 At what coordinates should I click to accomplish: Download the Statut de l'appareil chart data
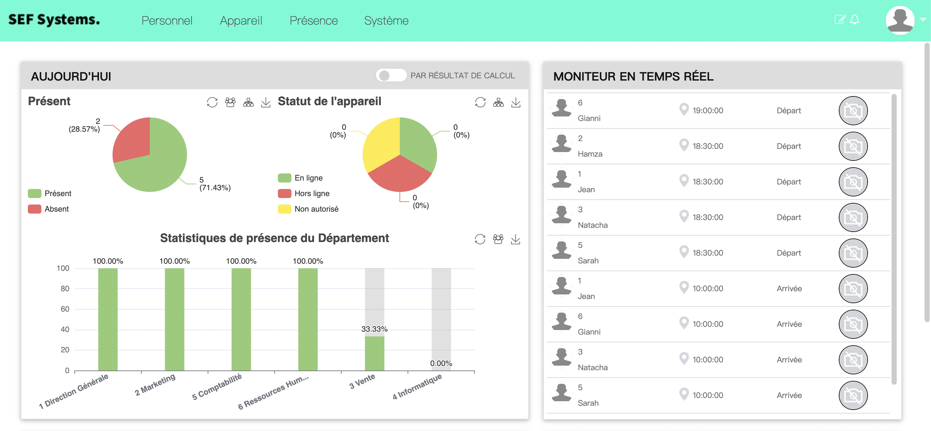tap(516, 102)
